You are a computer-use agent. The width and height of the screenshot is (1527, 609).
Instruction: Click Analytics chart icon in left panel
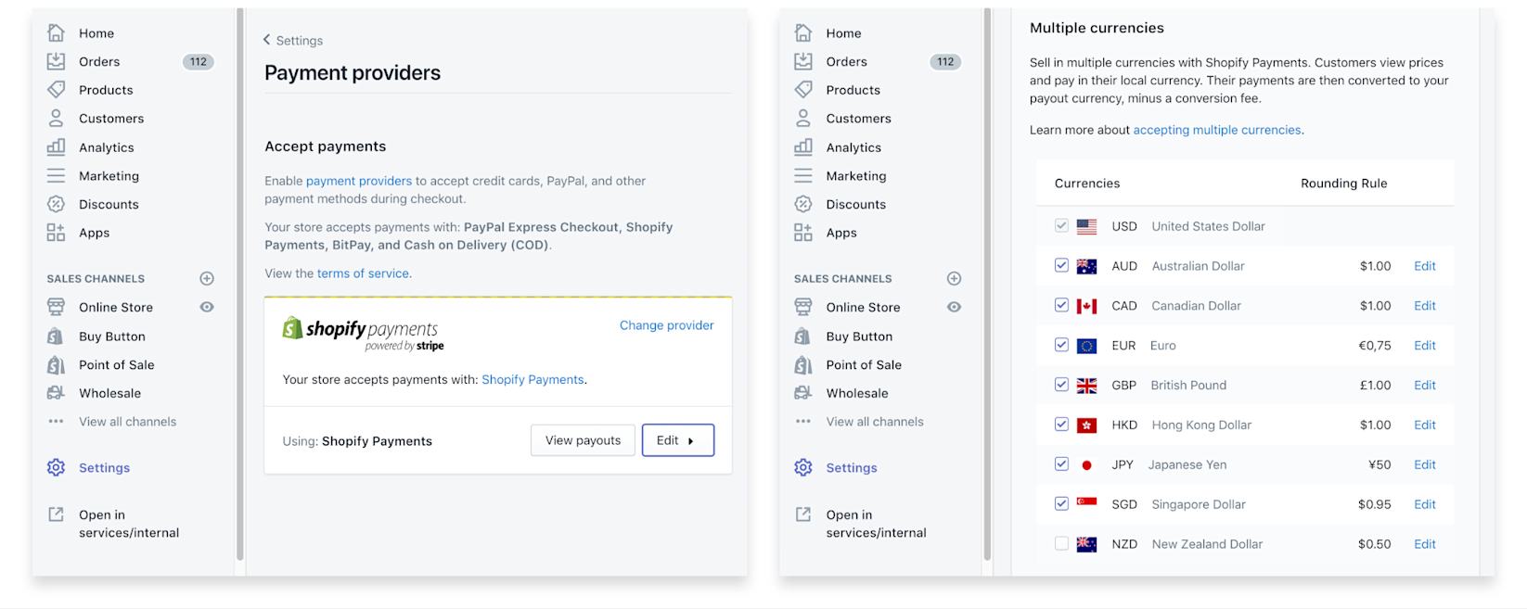pyautogui.click(x=56, y=146)
